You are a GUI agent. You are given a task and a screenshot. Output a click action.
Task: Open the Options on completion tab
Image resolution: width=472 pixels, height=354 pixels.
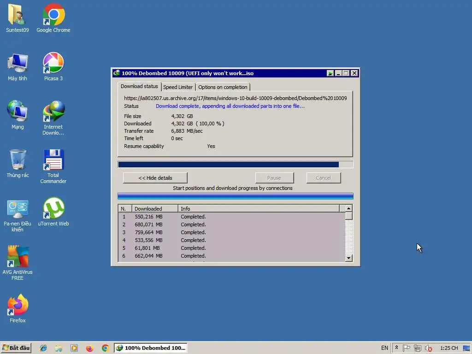pyautogui.click(x=223, y=87)
